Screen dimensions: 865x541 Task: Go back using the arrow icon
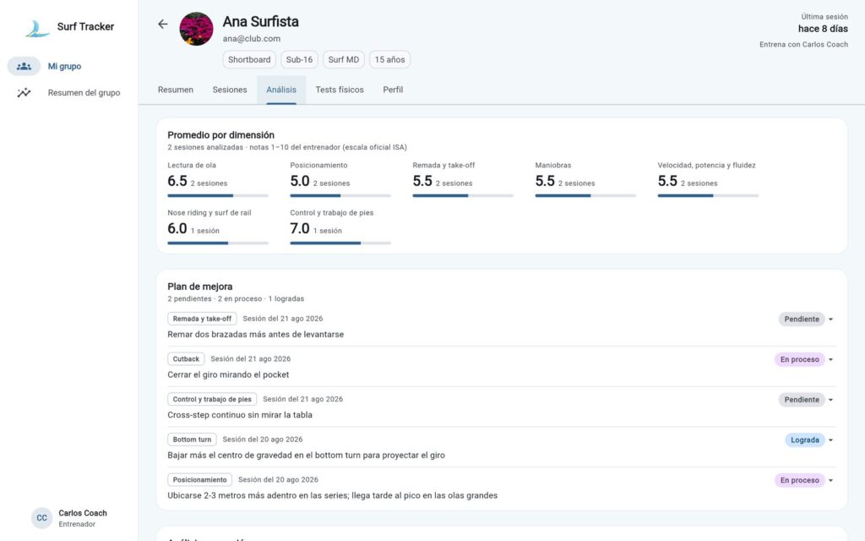tap(163, 24)
